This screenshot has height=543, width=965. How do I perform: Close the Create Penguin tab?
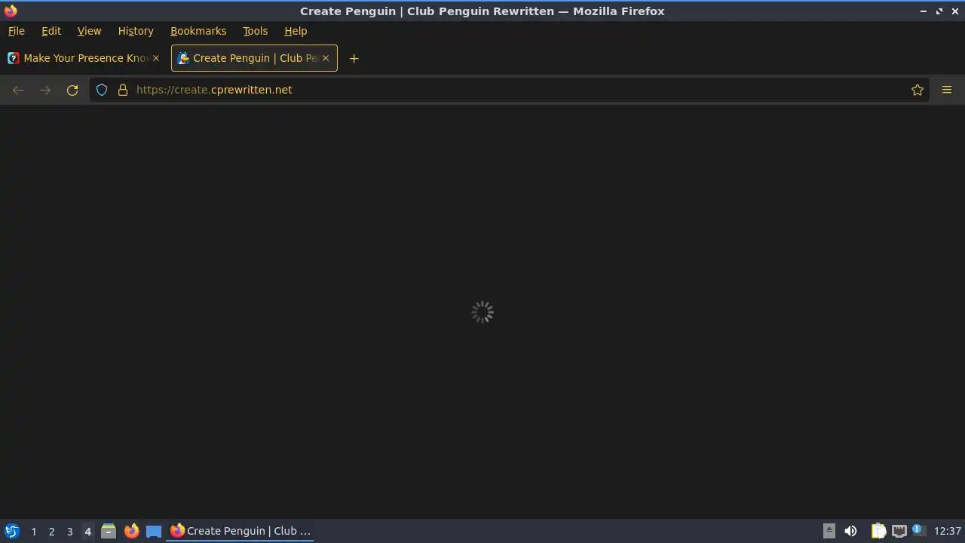point(326,58)
